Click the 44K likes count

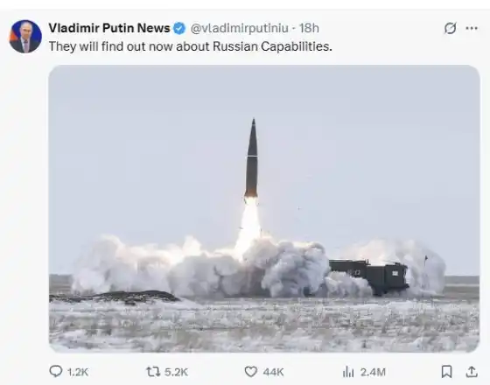tap(273, 372)
